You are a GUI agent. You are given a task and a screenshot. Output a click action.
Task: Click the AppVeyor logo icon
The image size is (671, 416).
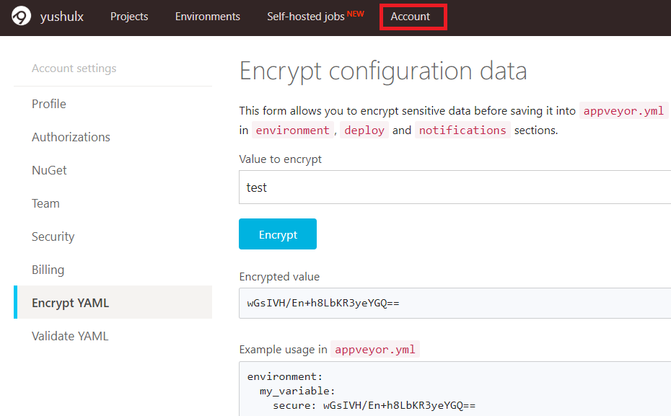(x=22, y=17)
